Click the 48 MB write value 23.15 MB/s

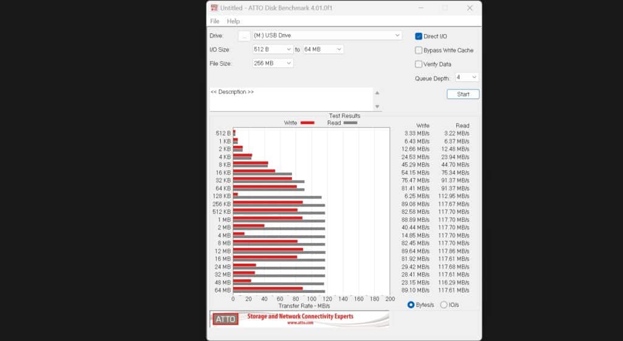tap(415, 282)
